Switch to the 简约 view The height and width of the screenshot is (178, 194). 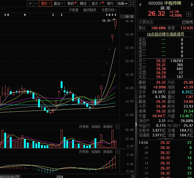pos(110,3)
